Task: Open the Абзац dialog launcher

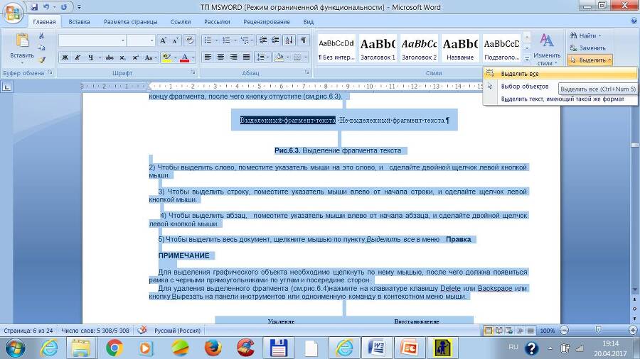Action: tap(307, 72)
